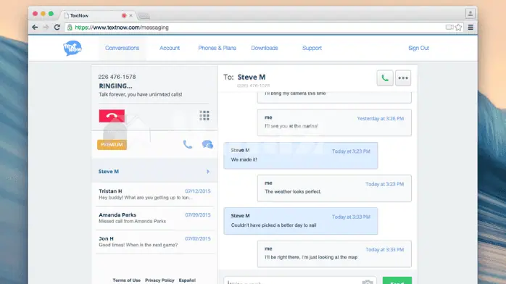
Task: Close the TextNow browser tab
Action: click(130, 15)
